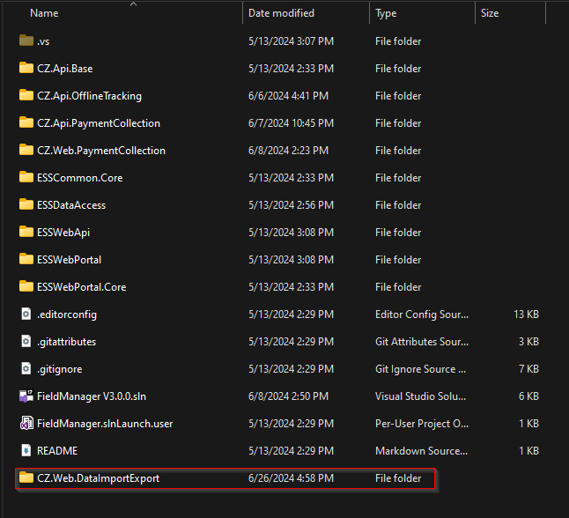
Task: Click the 5/13/2024 3:07 PM date
Action: [x=291, y=41]
